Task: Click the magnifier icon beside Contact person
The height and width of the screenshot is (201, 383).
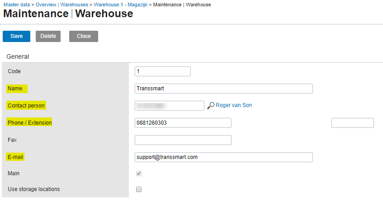Action: (x=211, y=106)
